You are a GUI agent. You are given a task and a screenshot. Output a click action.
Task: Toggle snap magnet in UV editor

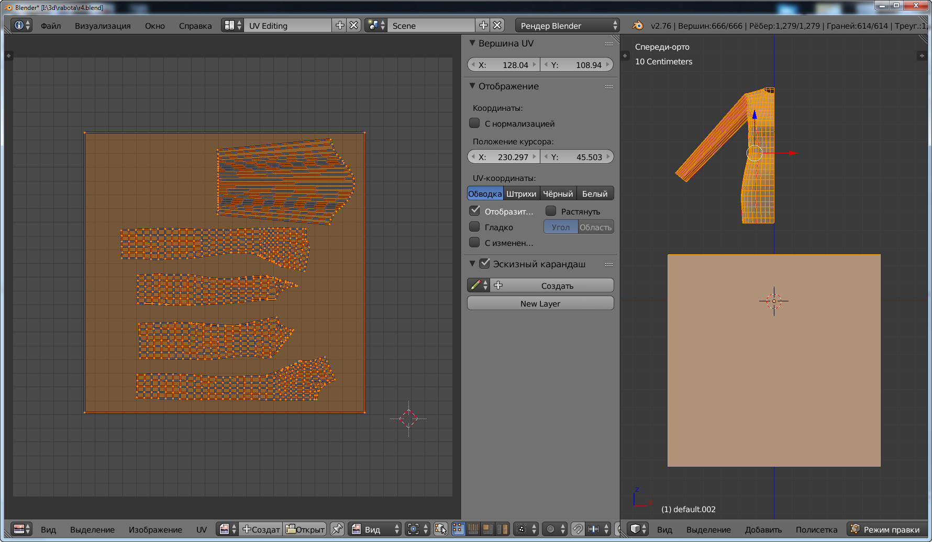coord(578,529)
